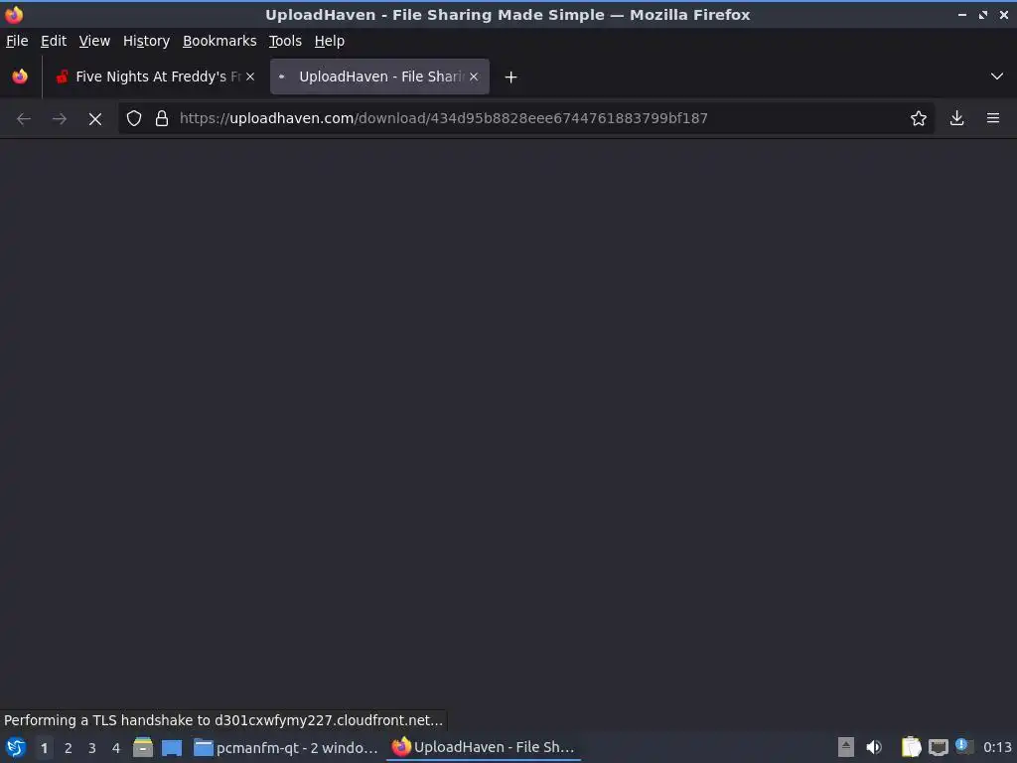The width and height of the screenshot is (1017, 763).
Task: Activate UploadHaven Firefox taskbar entry
Action: point(484,747)
